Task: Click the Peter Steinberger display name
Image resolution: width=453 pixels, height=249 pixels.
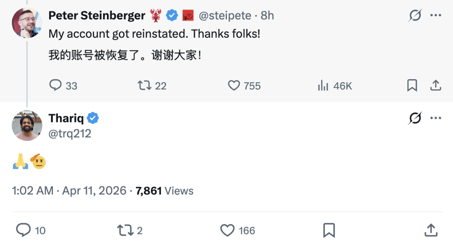Action: click(97, 16)
